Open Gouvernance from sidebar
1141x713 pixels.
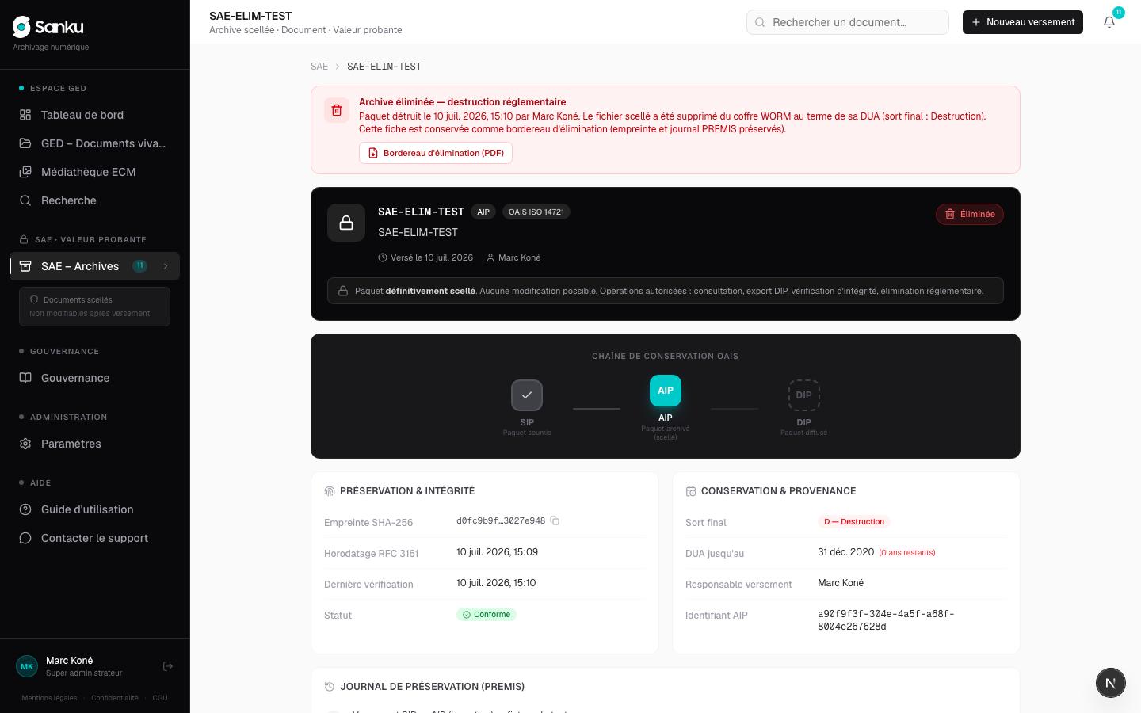point(95,378)
